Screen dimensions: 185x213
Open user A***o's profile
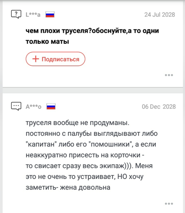pyautogui.click(x=34, y=107)
